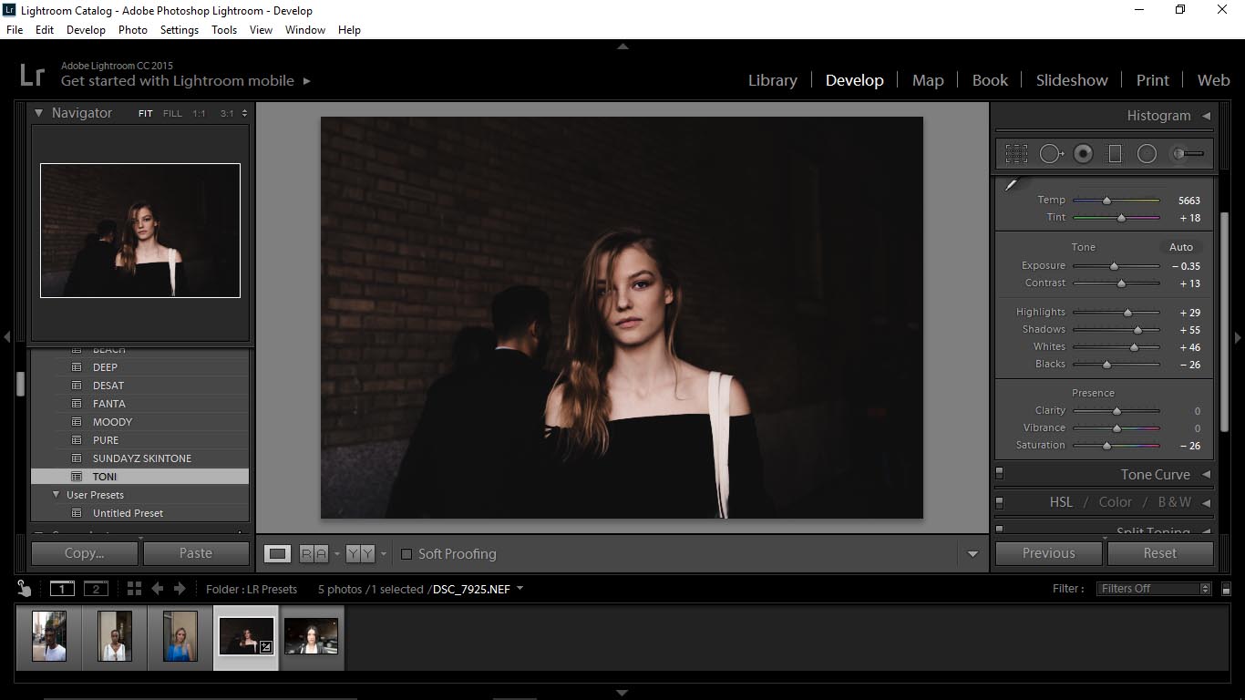Collapse the User Presets folder
Screen dimensions: 1245x700
[56, 495]
